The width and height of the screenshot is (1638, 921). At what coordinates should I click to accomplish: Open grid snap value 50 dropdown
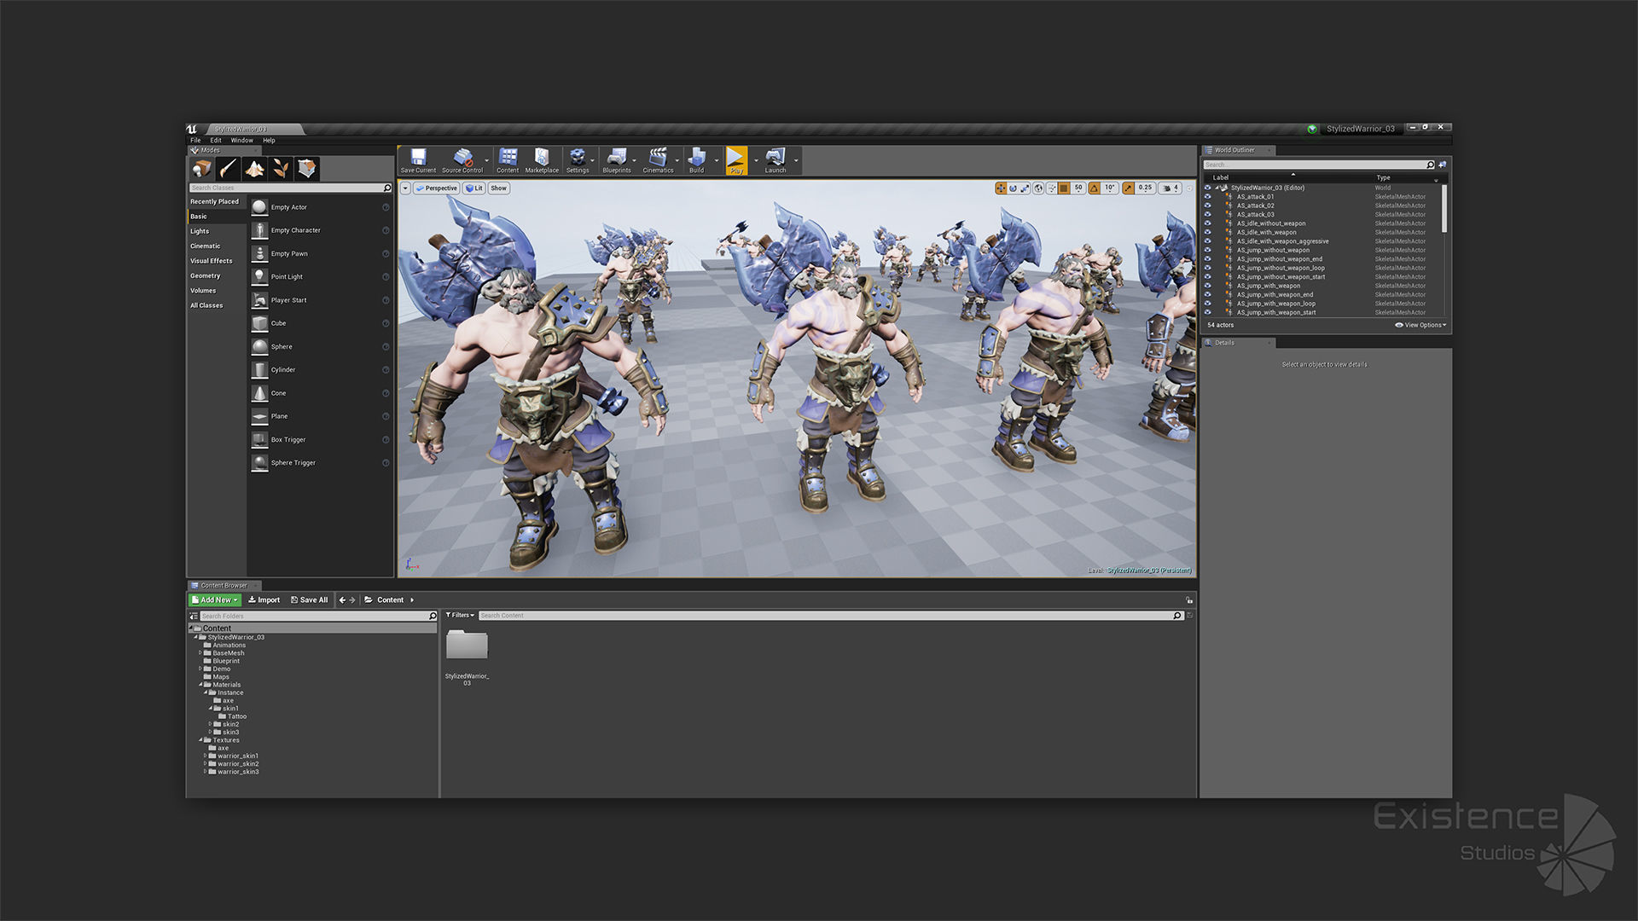(1078, 188)
